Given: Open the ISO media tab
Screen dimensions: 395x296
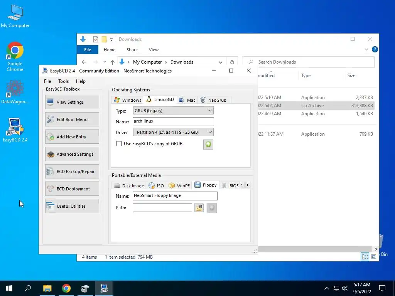Looking at the screenshot, I should [157, 185].
